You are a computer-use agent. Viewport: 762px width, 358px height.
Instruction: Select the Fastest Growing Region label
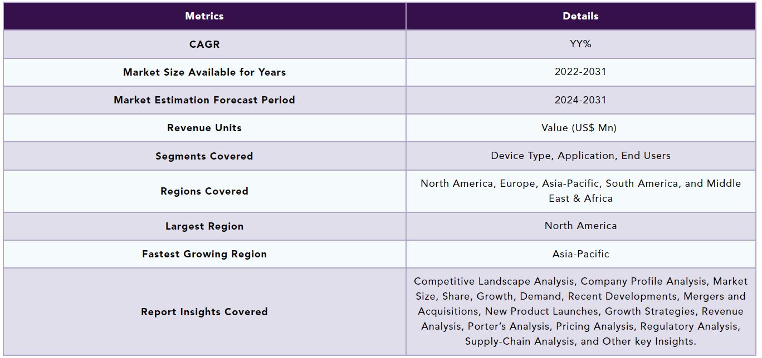[x=204, y=254]
